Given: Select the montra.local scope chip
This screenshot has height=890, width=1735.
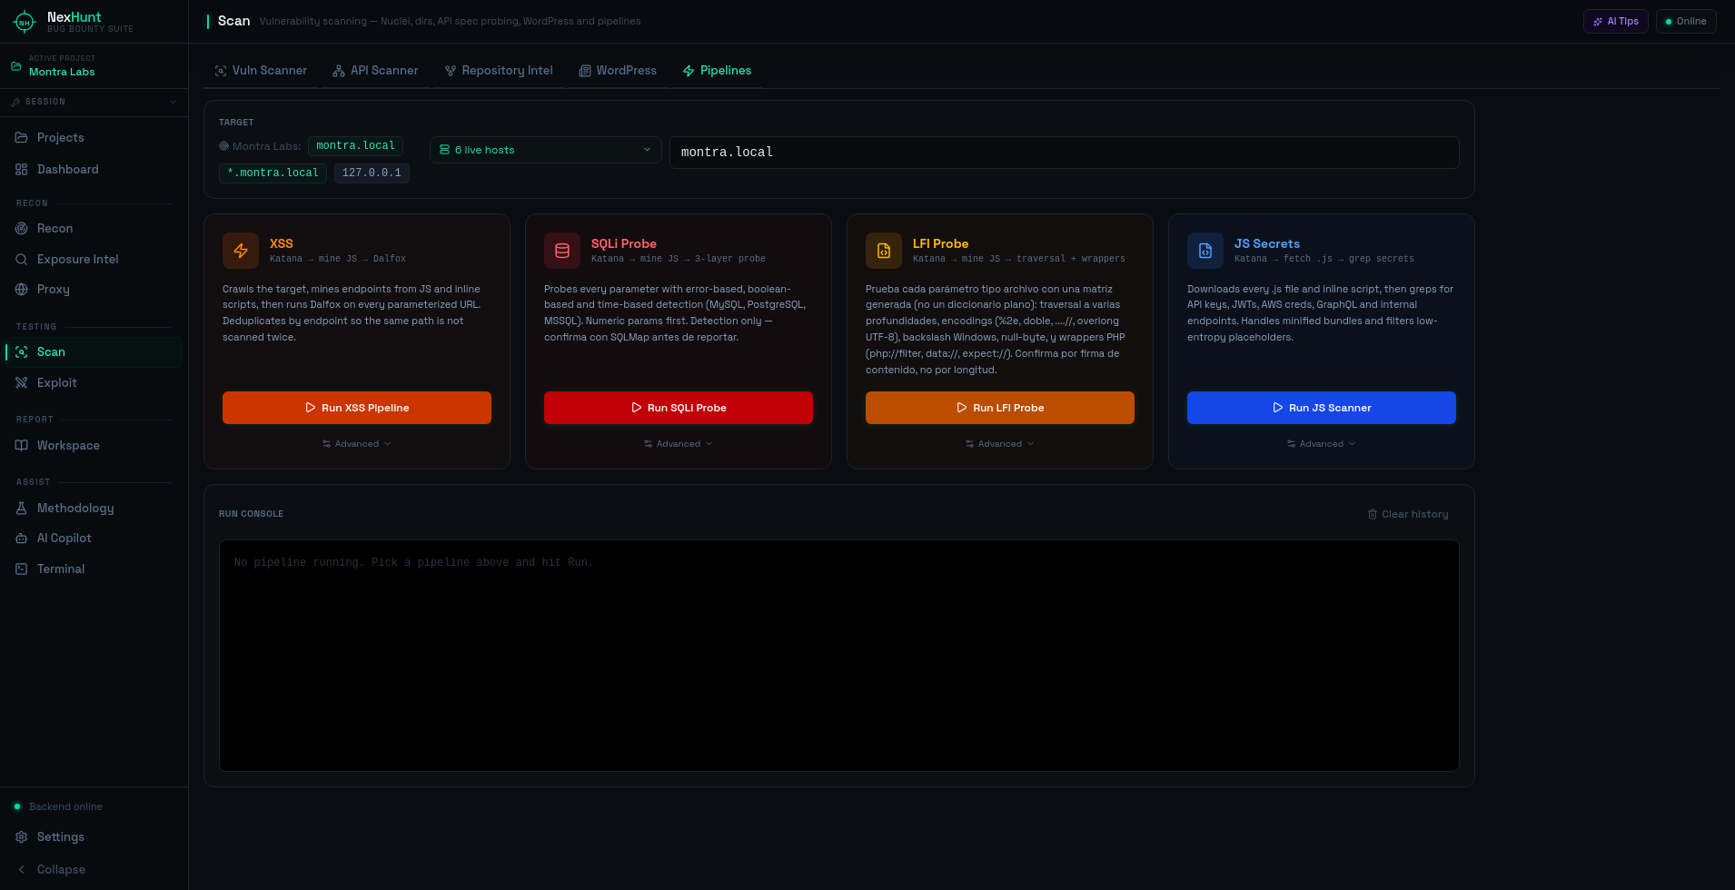Looking at the screenshot, I should pos(355,145).
